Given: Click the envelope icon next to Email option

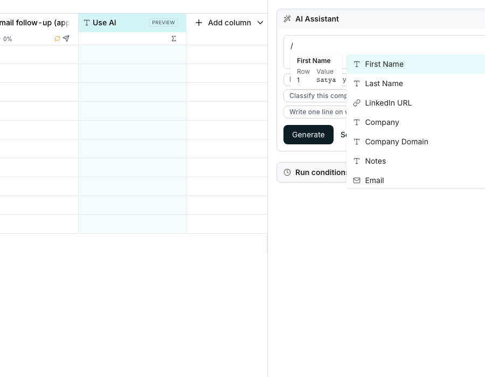Looking at the screenshot, I should click(357, 180).
